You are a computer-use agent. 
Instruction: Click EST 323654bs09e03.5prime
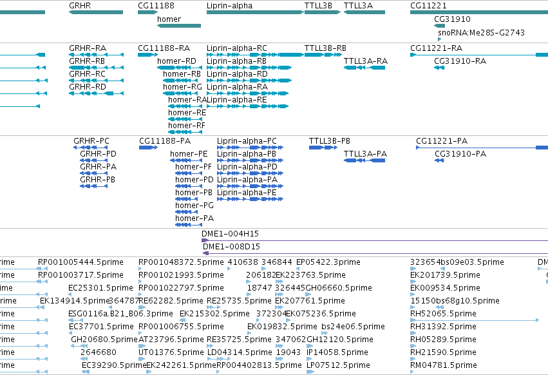click(x=457, y=262)
